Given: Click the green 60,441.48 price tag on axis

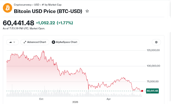Looking at the screenshot, I should coord(152,91).
